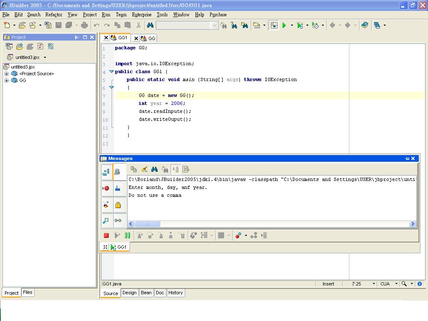Image resolution: width=428 pixels, height=321 pixels.
Task: Pause the program with green bars
Action: click(x=127, y=235)
